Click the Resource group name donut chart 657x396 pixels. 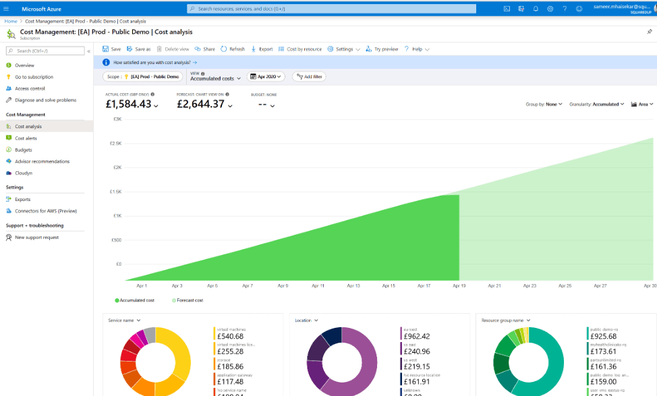pyautogui.click(x=528, y=361)
